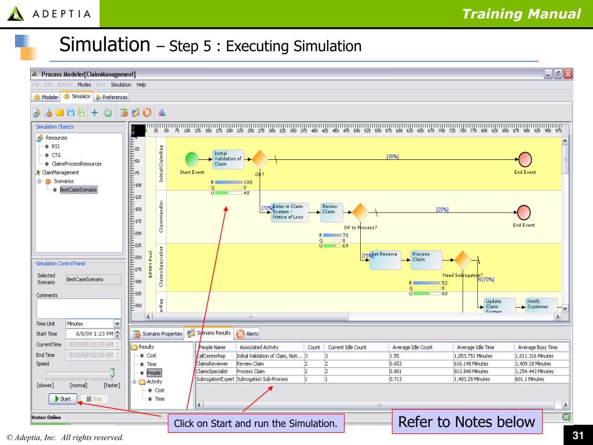The height and width of the screenshot is (445, 593).
Task: Switch to the Simulator tab
Action: point(77,97)
